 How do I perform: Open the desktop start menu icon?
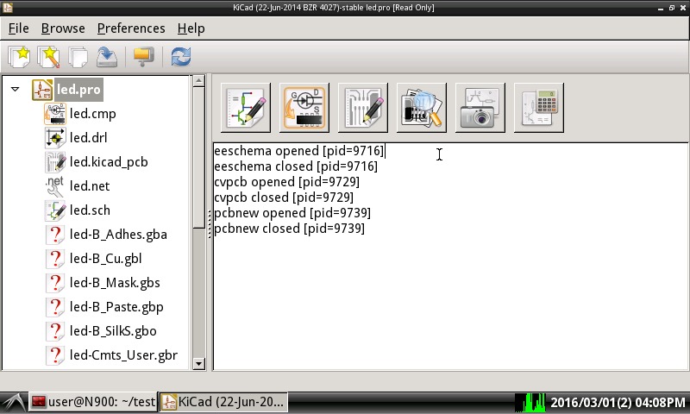click(14, 402)
